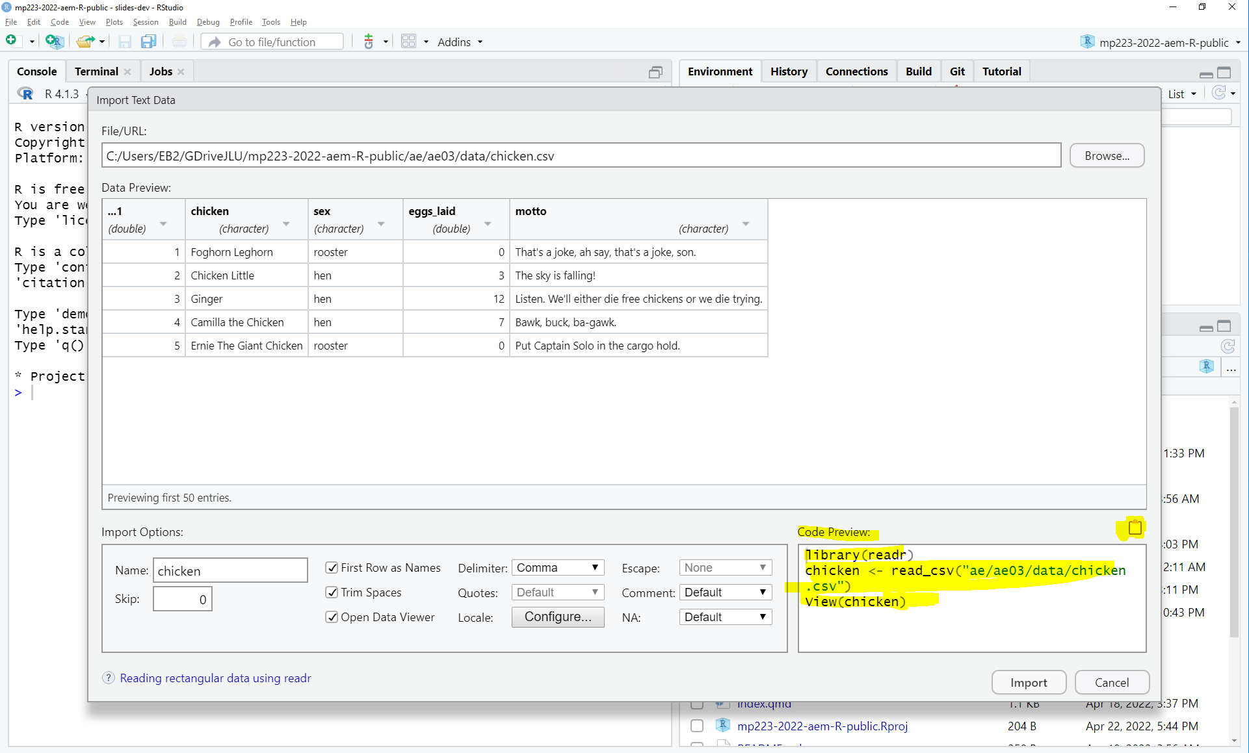The width and height of the screenshot is (1249, 753).
Task: Open the Session menu
Action: click(x=145, y=21)
